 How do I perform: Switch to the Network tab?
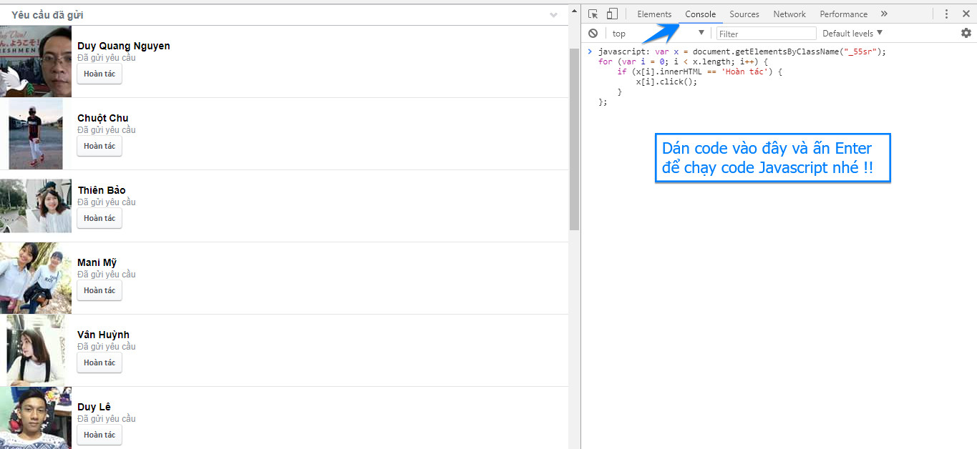point(789,14)
